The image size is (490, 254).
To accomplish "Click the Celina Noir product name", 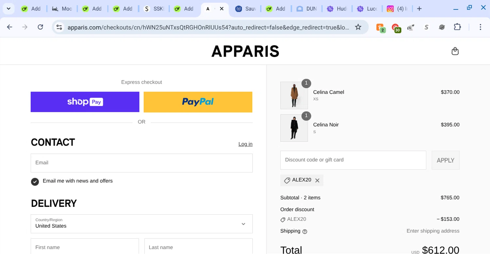I will click(x=326, y=125).
